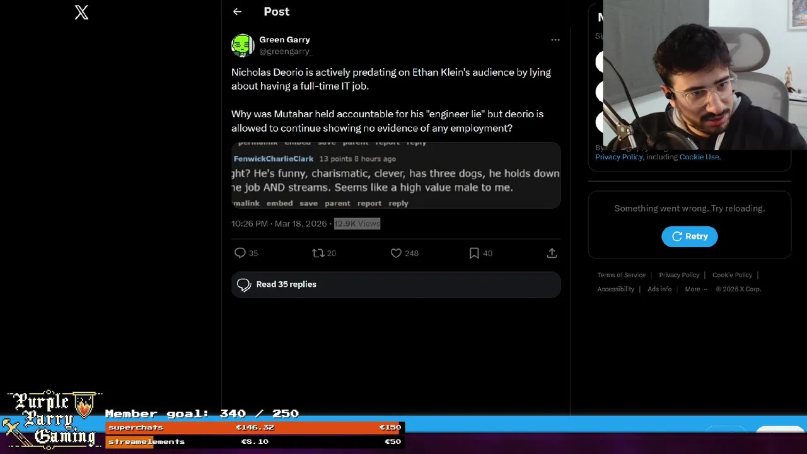Click the Purple Parry Gaming logo
807x454 pixels.
(52, 419)
